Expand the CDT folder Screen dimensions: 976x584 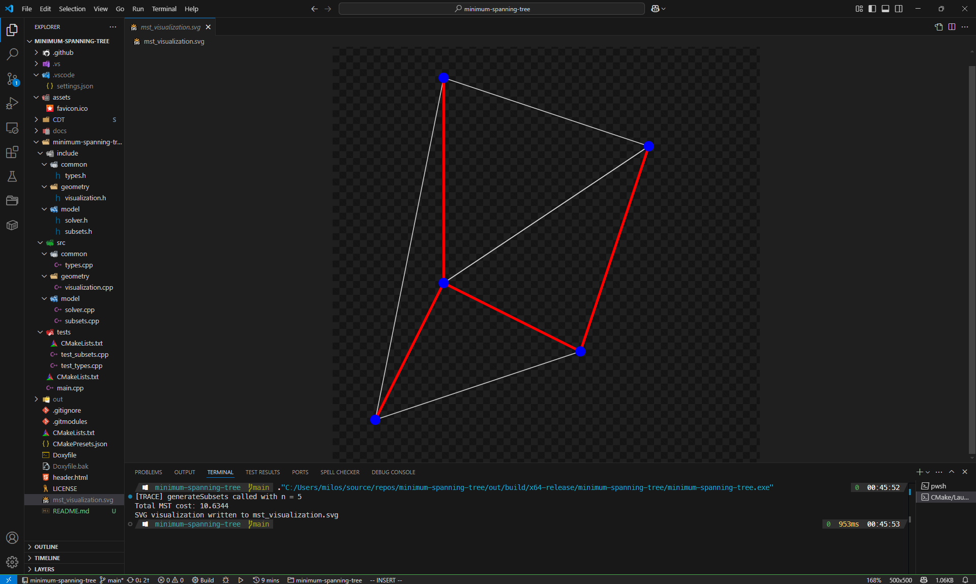(x=58, y=120)
